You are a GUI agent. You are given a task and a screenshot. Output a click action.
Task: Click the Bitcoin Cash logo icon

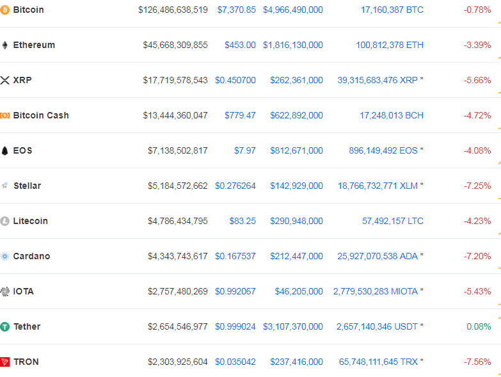tap(4, 115)
